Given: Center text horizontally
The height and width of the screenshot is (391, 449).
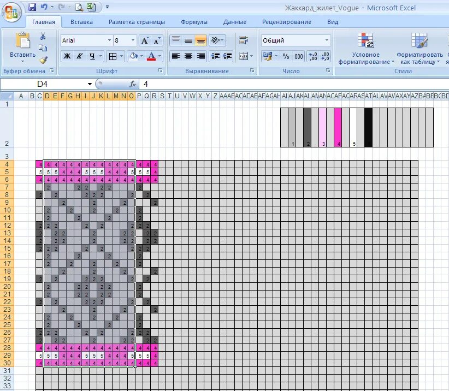Looking at the screenshot, I should [188, 56].
